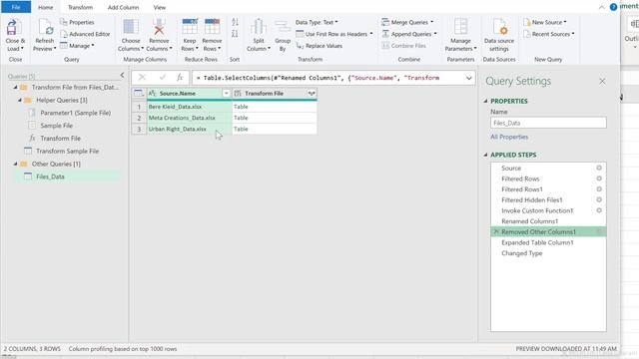Screen dimensions: 639x359
Task: Click the Choose Columns icon
Action: click(131, 27)
